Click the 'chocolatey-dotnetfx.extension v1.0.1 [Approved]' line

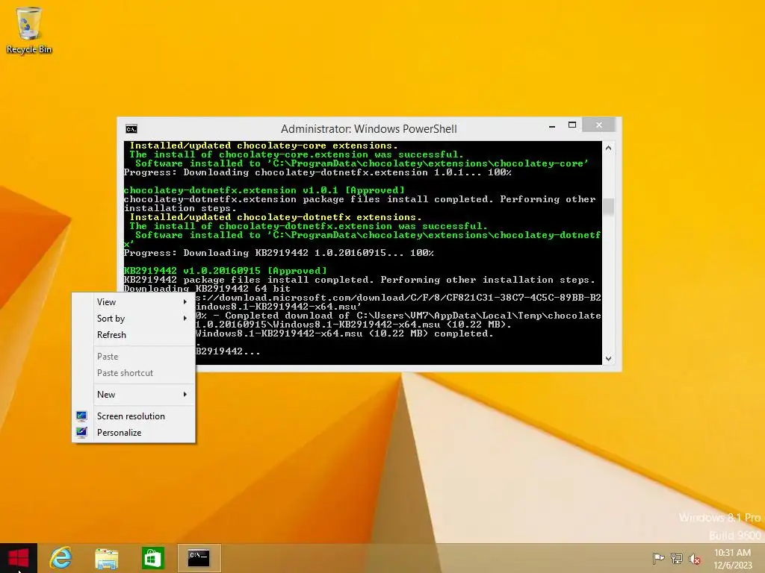264,190
